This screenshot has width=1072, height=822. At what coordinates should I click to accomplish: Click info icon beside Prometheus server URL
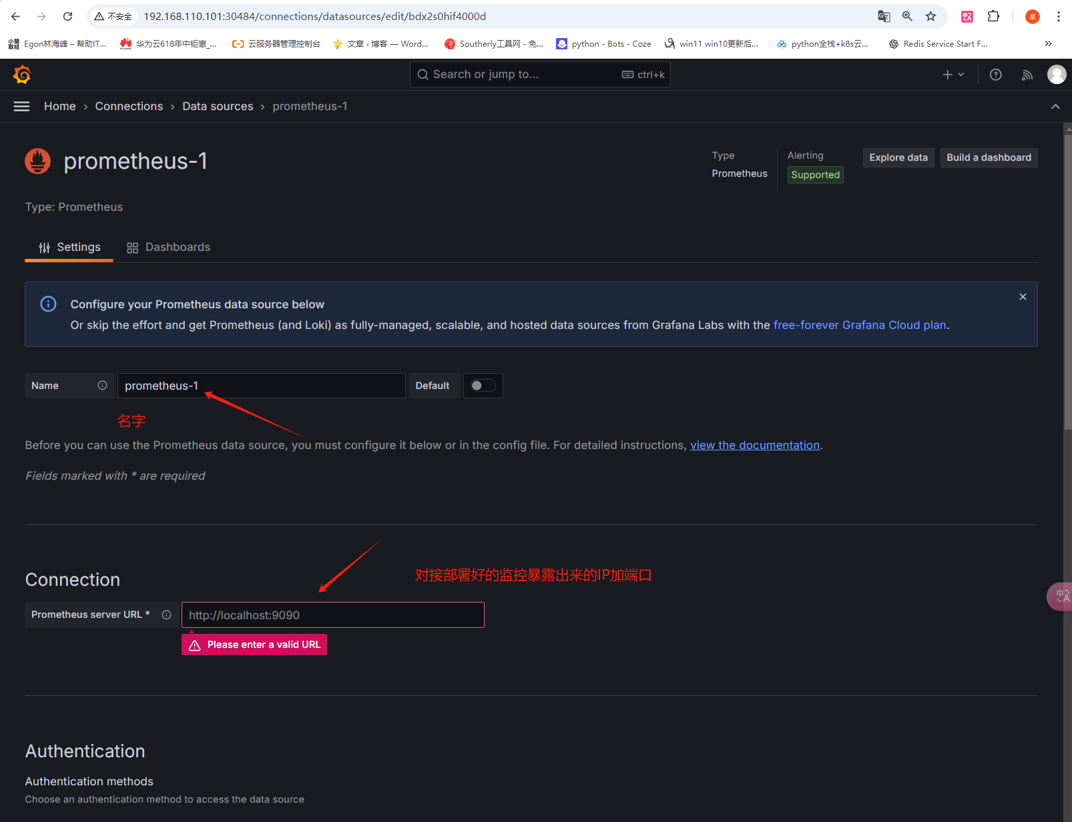pyautogui.click(x=167, y=614)
